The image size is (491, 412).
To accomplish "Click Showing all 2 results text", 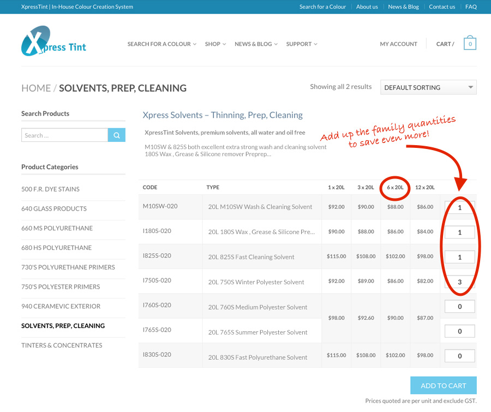I will click(340, 87).
